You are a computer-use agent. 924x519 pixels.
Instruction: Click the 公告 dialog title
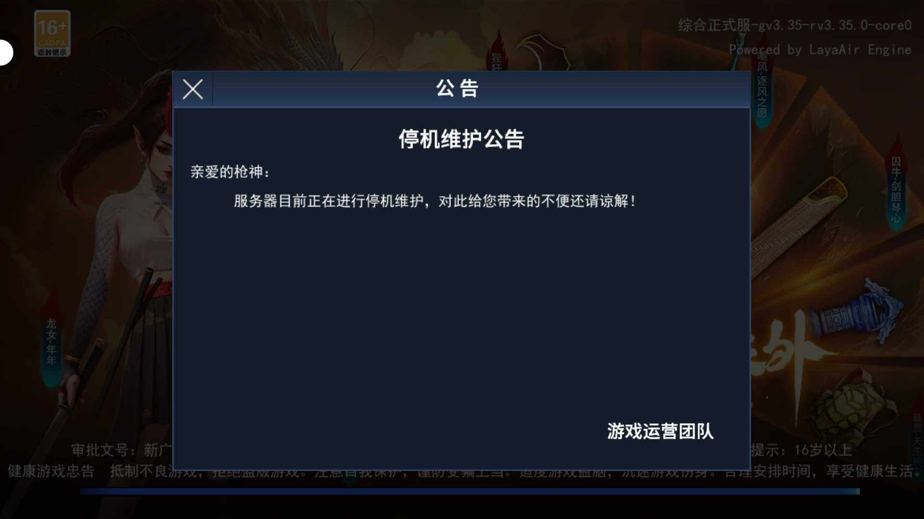coord(457,89)
